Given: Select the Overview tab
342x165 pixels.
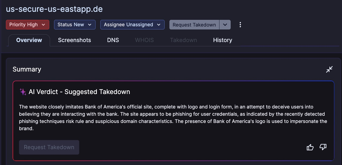Looking at the screenshot, I should (29, 40).
